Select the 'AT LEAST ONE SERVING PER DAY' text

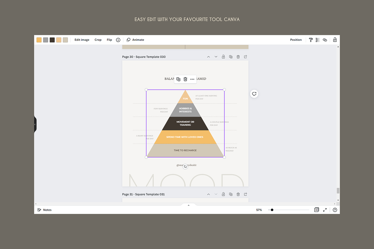pyautogui.click(x=206, y=97)
